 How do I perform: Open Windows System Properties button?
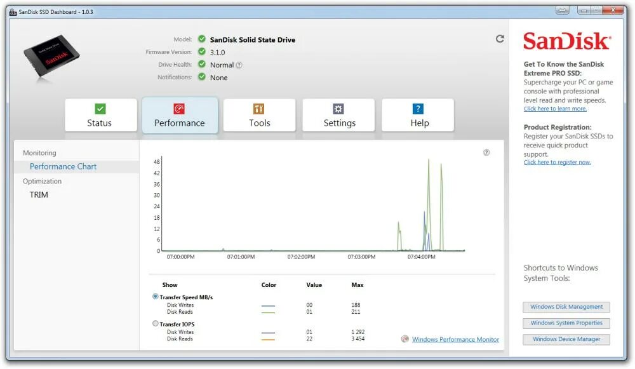pos(566,323)
